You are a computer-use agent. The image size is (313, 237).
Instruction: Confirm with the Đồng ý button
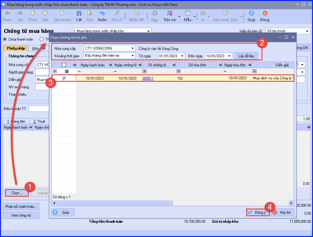[x=258, y=213]
